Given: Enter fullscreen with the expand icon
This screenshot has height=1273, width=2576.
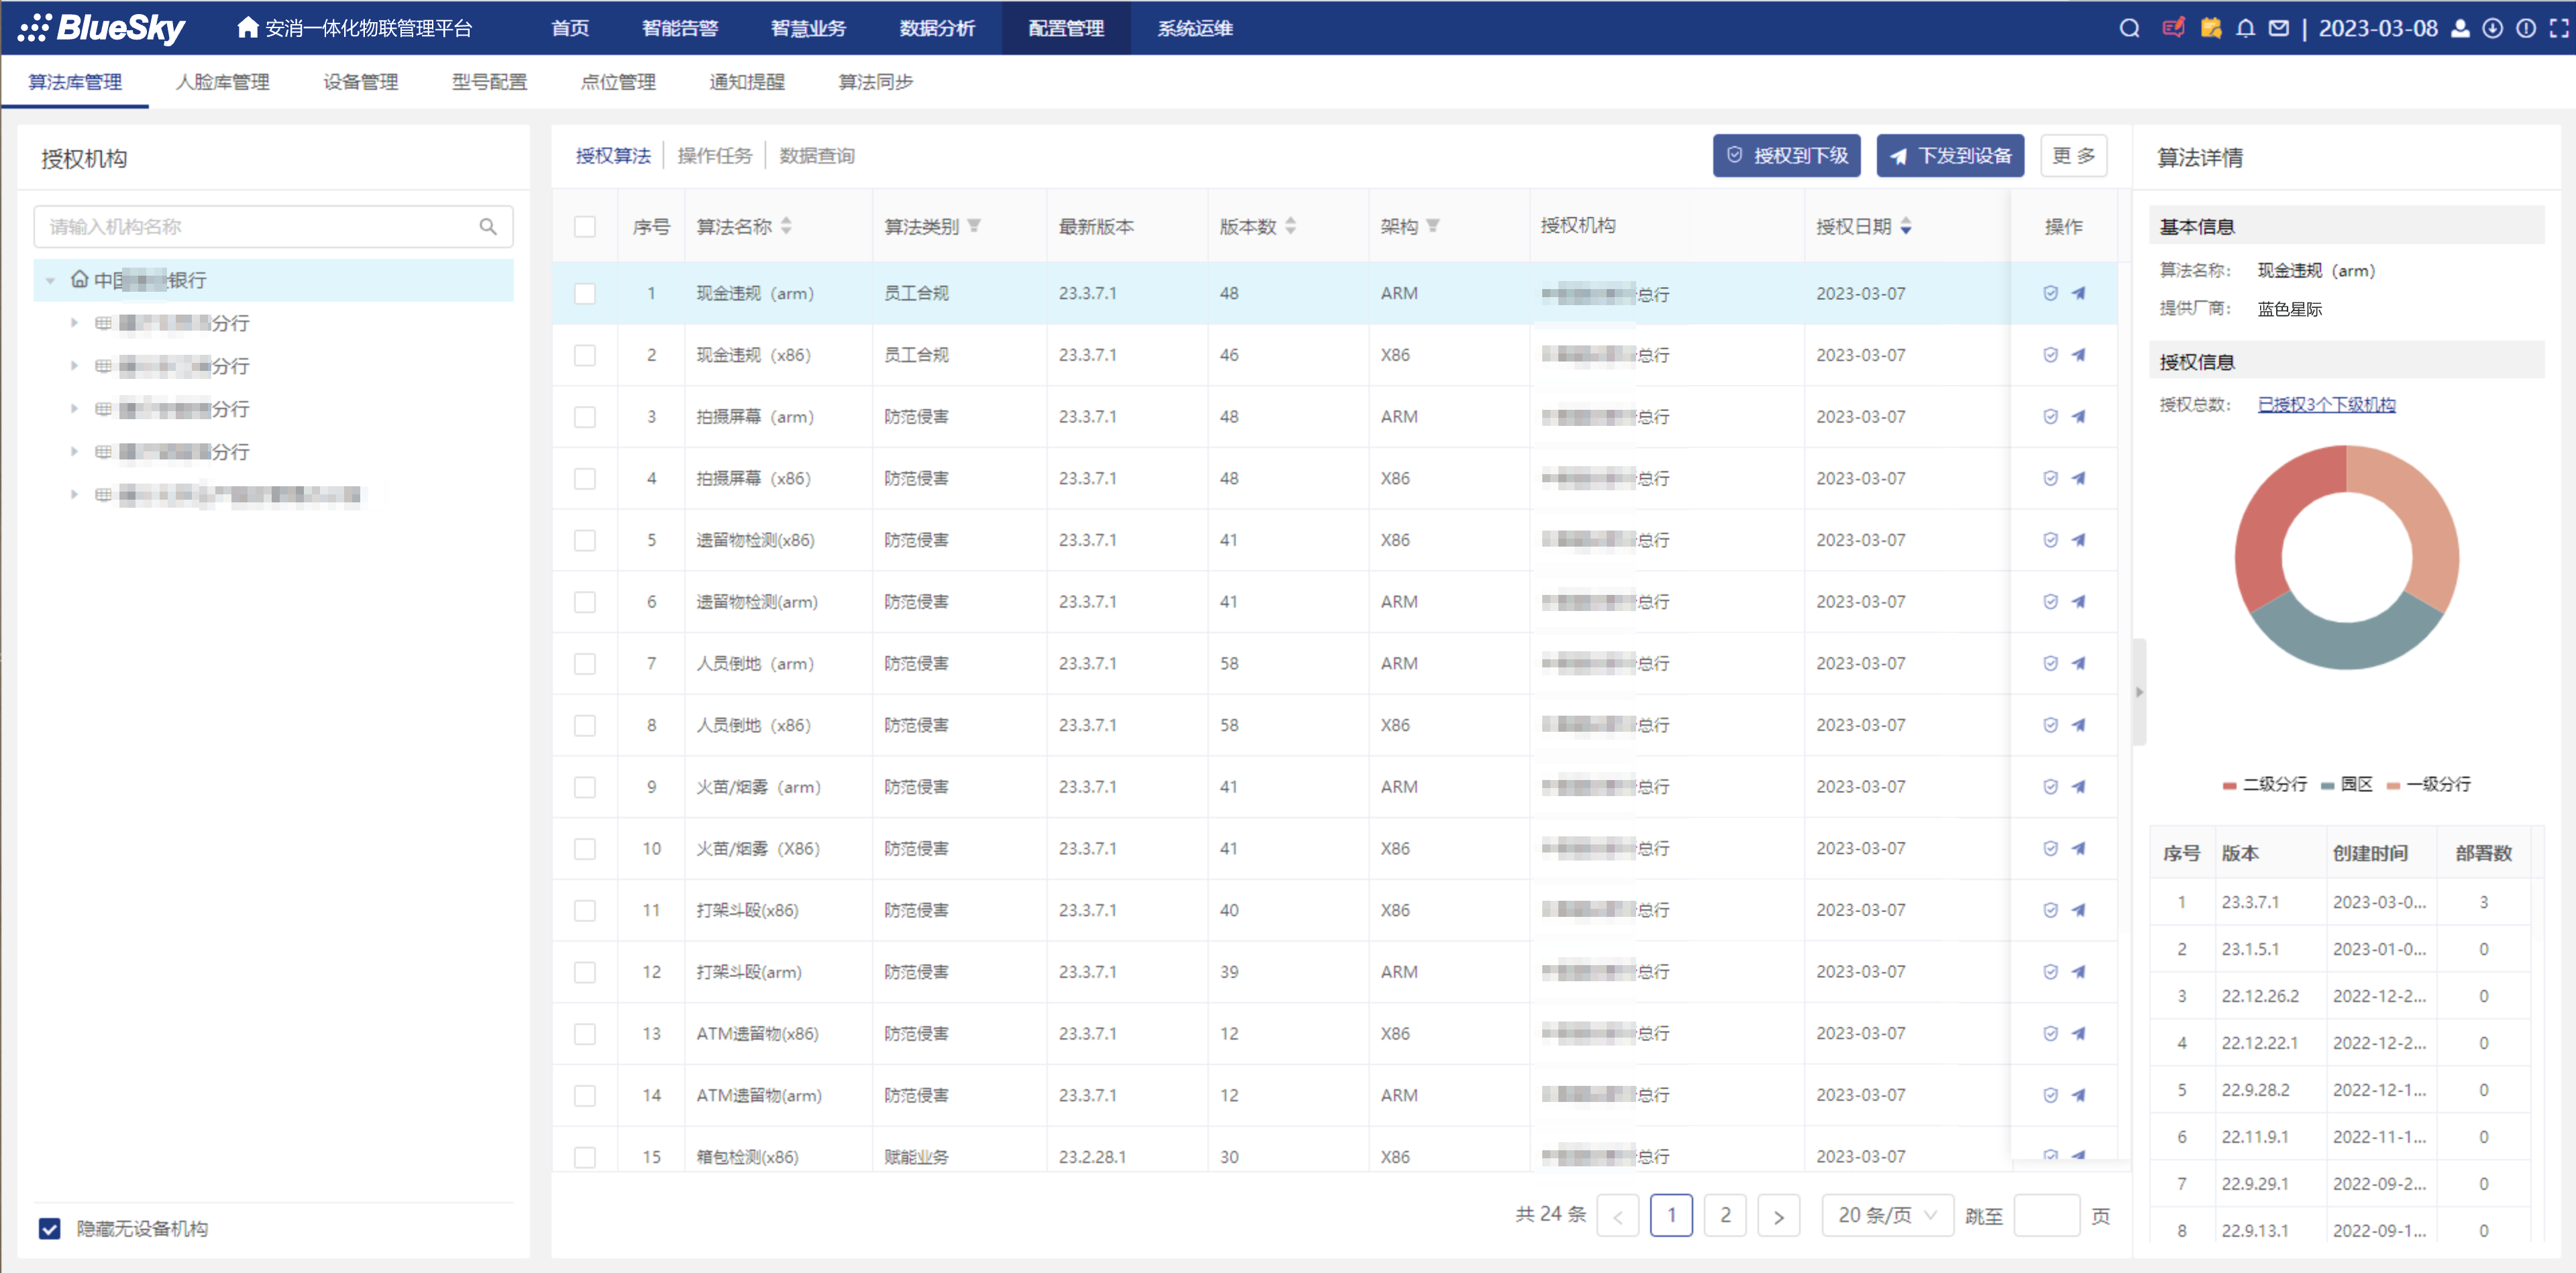Looking at the screenshot, I should pos(2558,28).
